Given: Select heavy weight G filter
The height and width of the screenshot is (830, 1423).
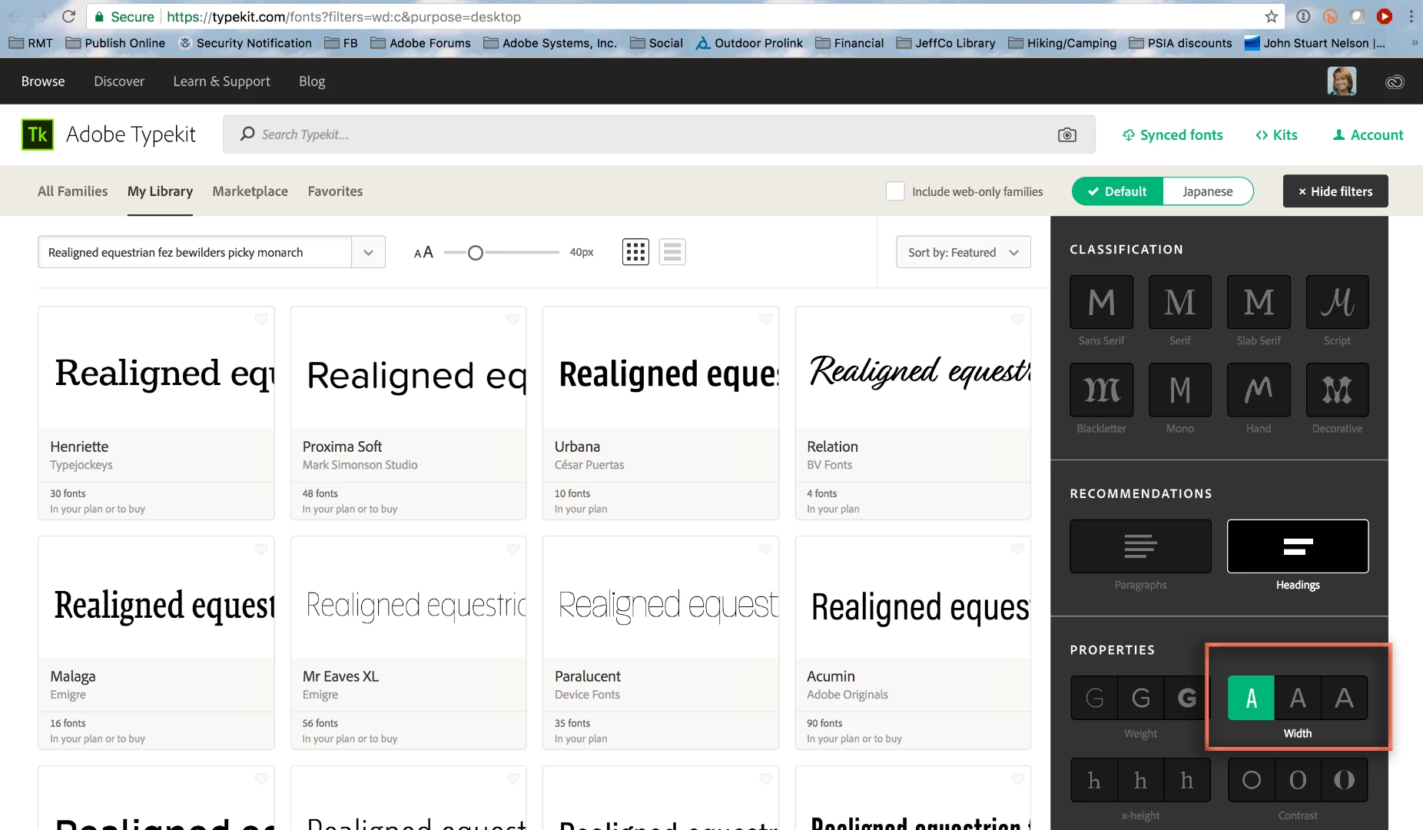Looking at the screenshot, I should (1187, 698).
